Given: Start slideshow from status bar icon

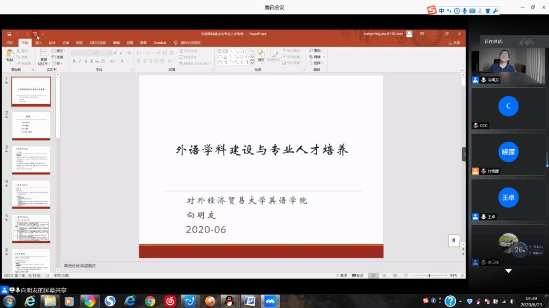Looking at the screenshot, I should coord(405,275).
